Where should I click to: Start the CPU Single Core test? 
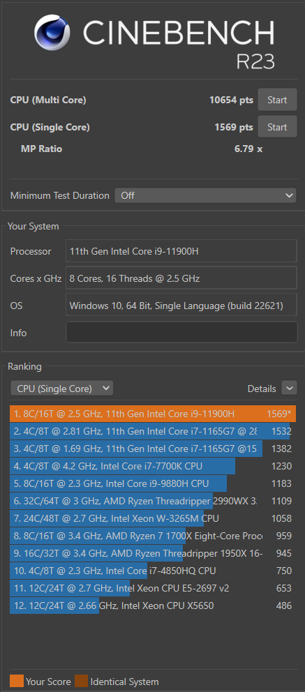pyautogui.click(x=277, y=127)
